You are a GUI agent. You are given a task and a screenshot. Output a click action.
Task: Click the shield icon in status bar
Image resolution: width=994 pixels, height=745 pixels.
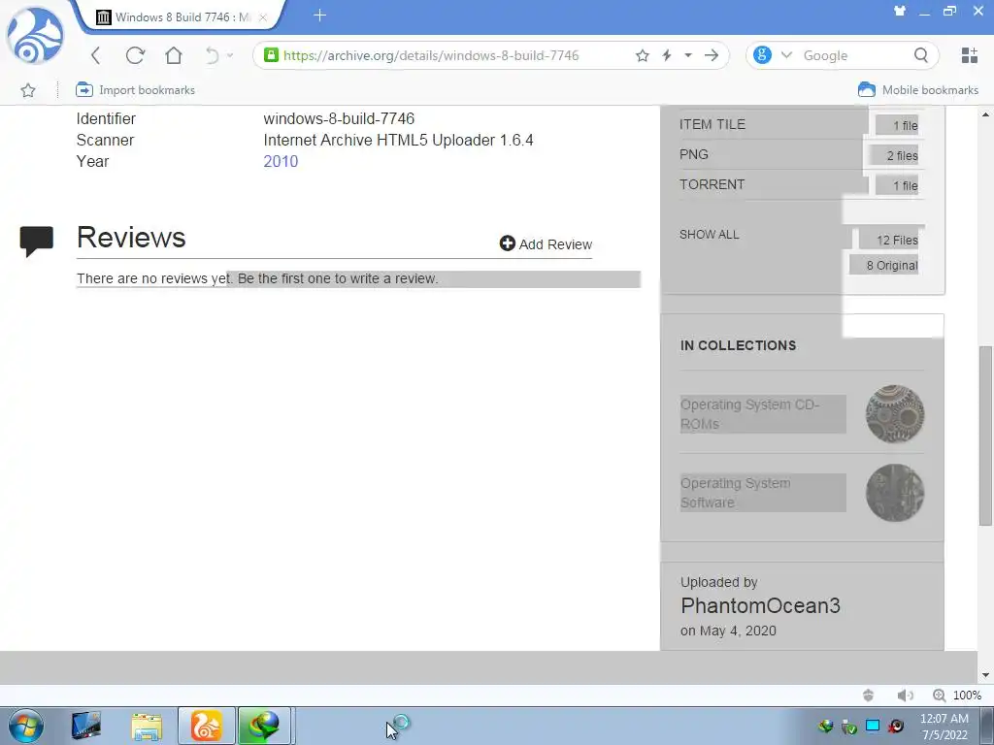(x=869, y=696)
